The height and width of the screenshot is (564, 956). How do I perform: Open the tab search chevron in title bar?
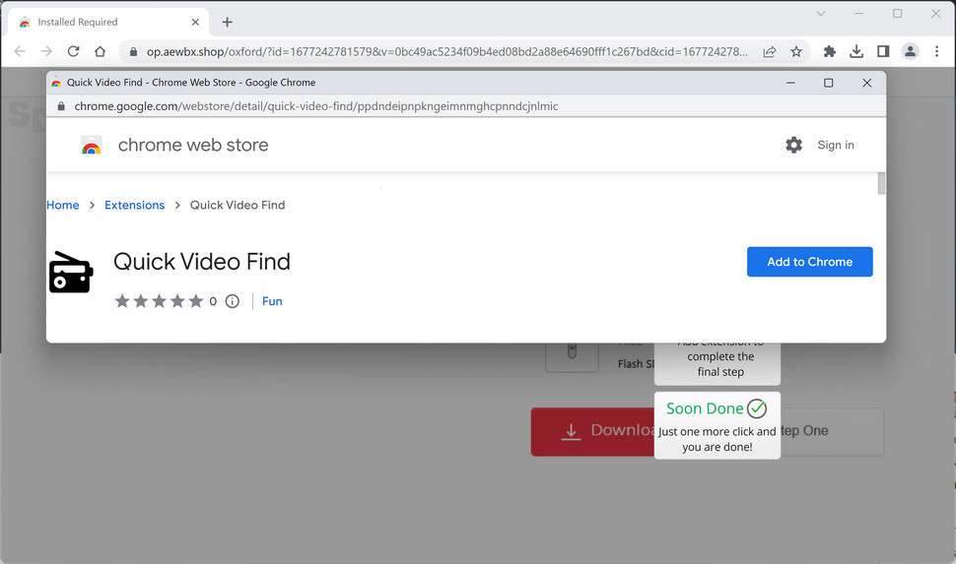[x=821, y=14]
